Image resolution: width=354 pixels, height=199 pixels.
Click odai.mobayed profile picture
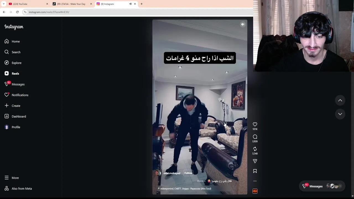[158, 173]
